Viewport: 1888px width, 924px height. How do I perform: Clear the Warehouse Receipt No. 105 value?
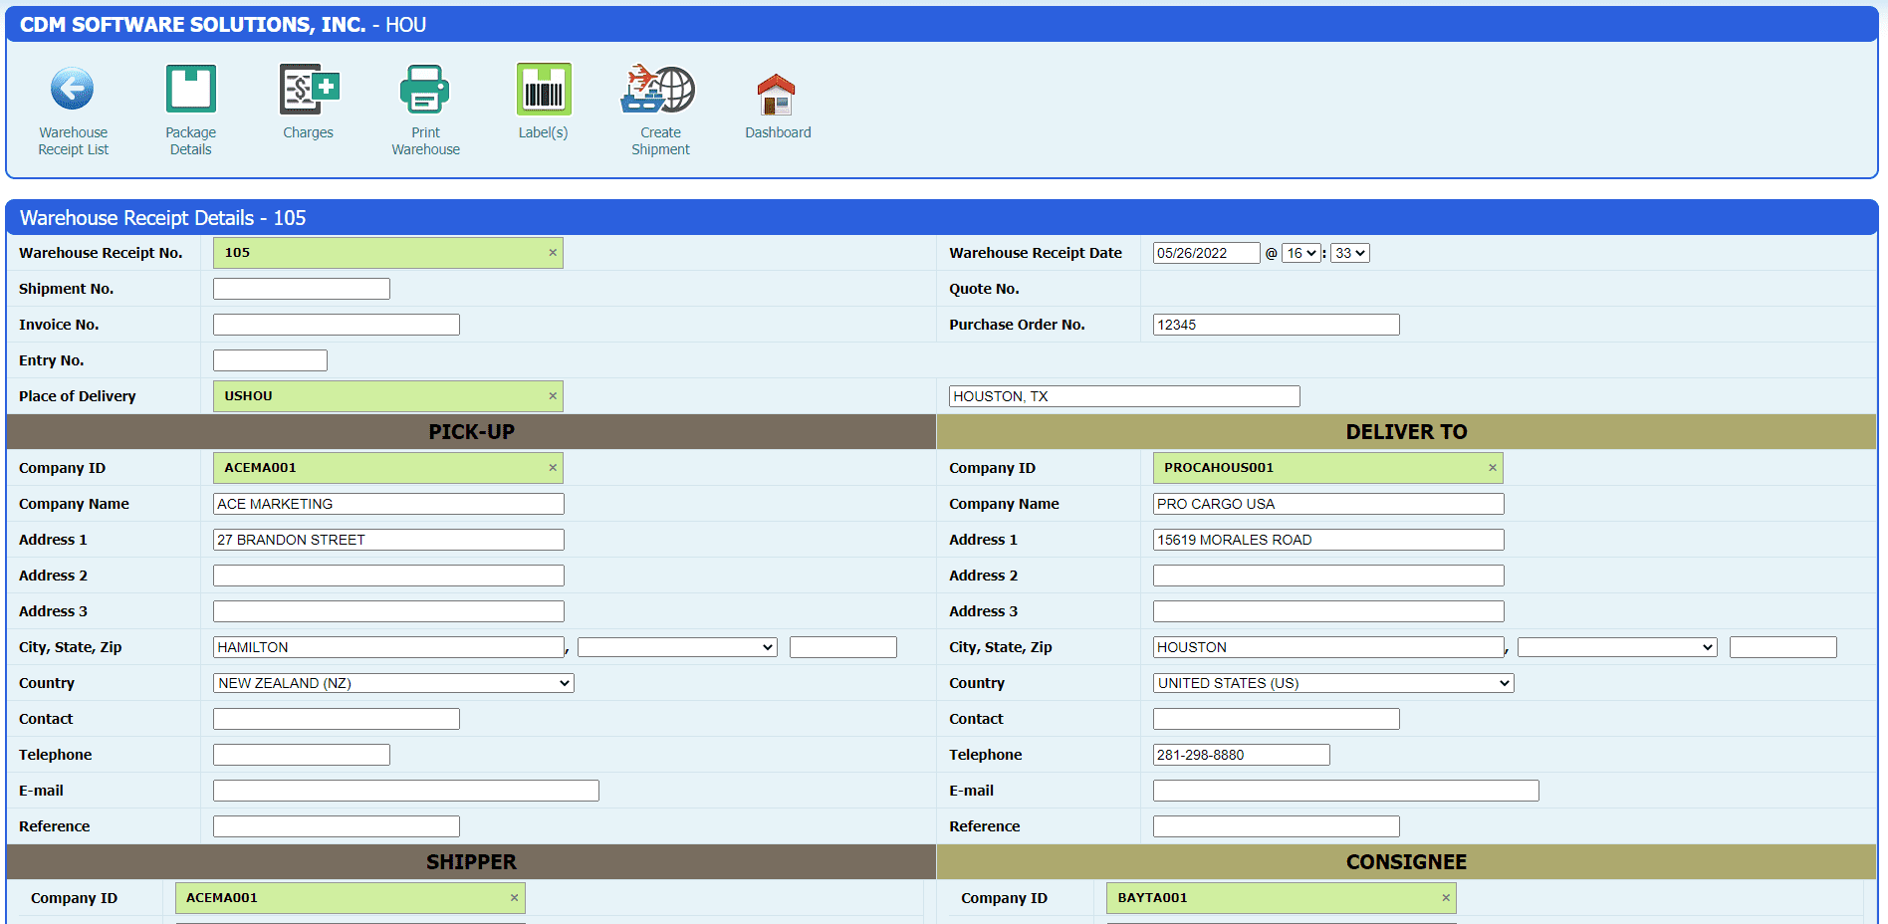(553, 253)
